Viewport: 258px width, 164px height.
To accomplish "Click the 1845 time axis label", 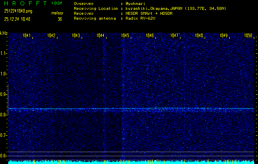I will 125,35.
